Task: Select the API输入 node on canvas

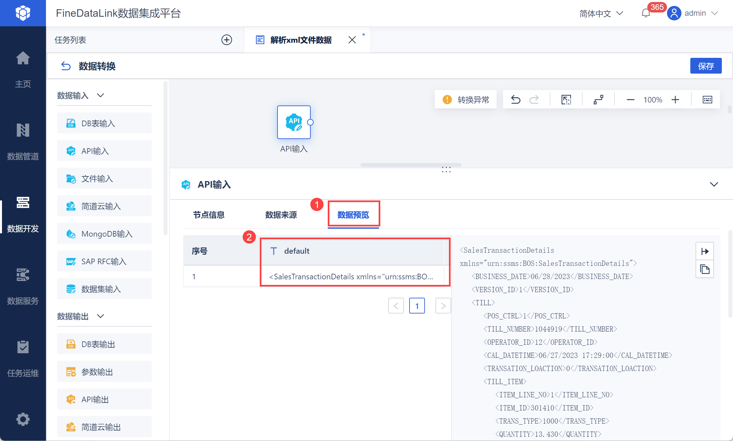Action: point(294,122)
